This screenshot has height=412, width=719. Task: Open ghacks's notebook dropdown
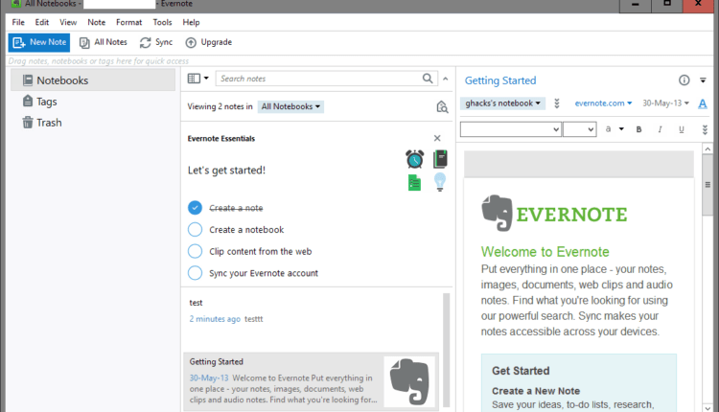502,103
